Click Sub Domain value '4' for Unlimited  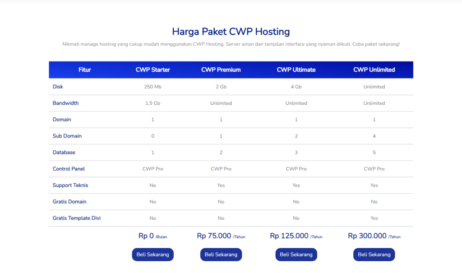pyautogui.click(x=374, y=136)
